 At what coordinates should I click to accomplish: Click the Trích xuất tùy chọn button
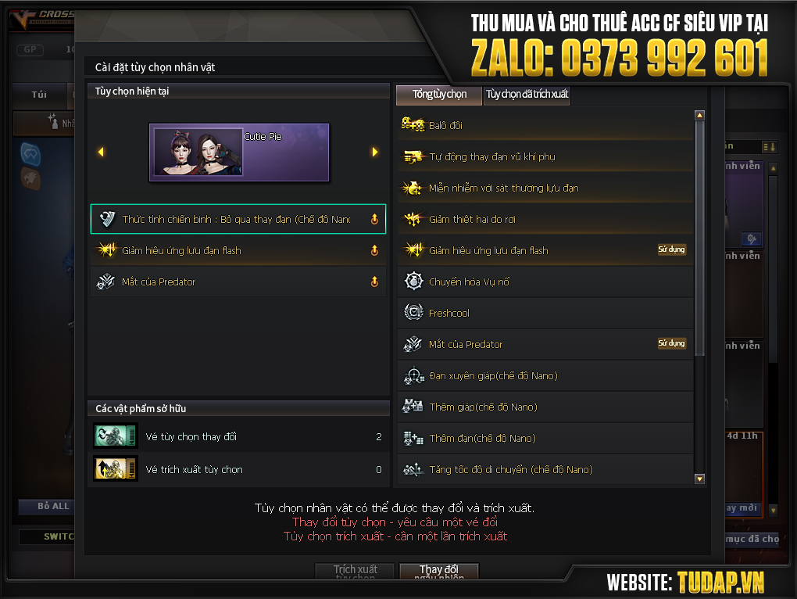pos(355,571)
